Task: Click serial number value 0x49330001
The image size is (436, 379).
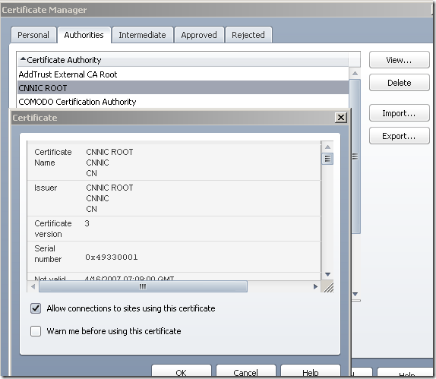Action: tap(111, 257)
